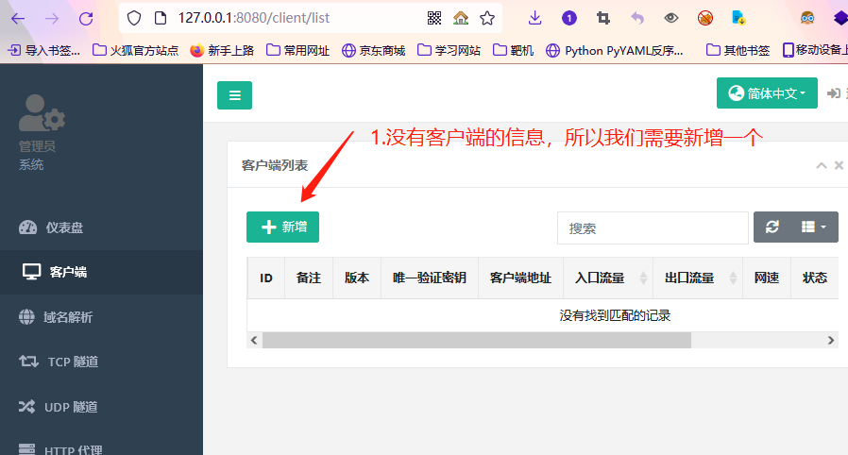The width and height of the screenshot is (848, 455).
Task: Click the table scrollbar right arrow
Action: point(831,341)
